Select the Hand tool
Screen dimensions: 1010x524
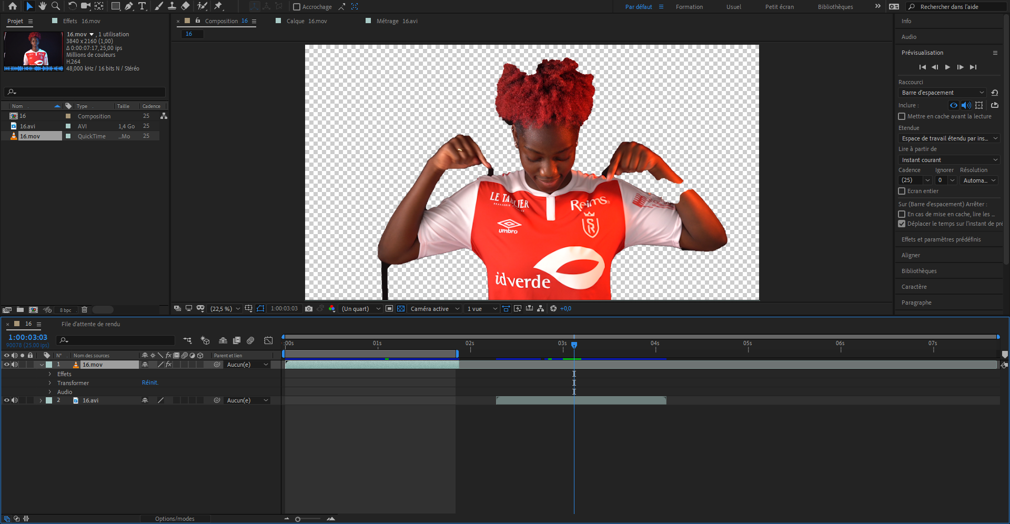point(43,6)
